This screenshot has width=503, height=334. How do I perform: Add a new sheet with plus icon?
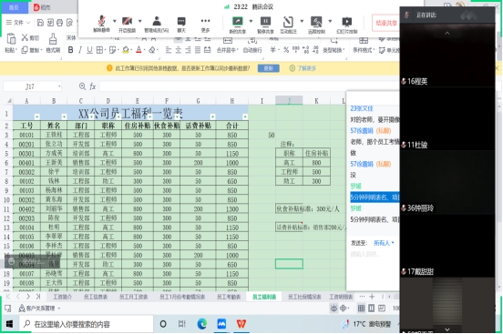[x=372, y=297]
